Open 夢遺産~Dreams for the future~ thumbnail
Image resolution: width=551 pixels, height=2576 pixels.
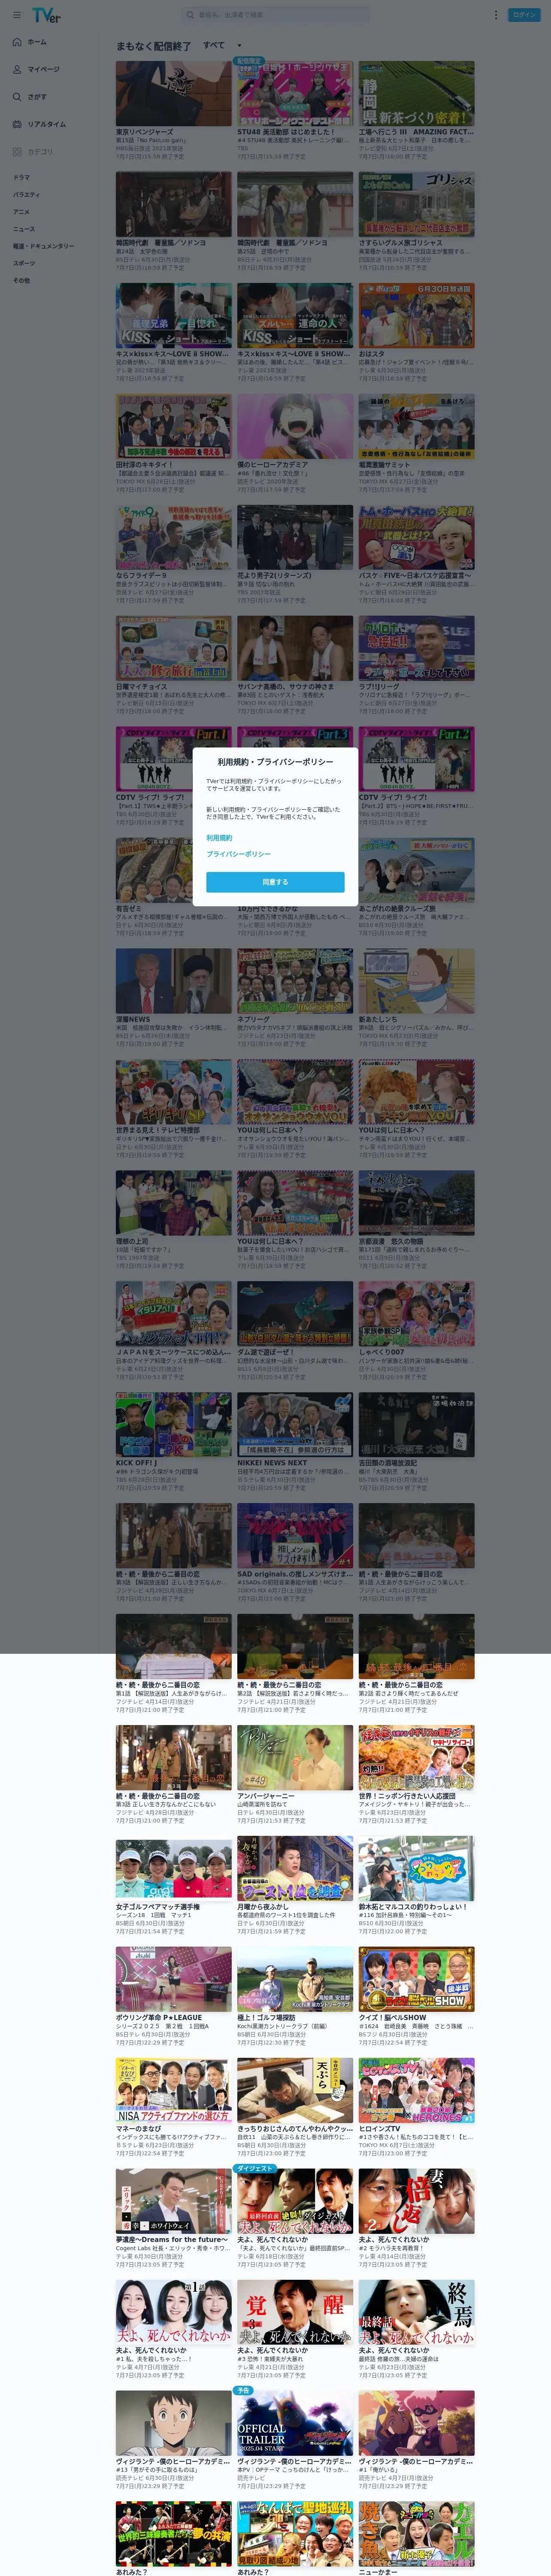coord(173,2201)
